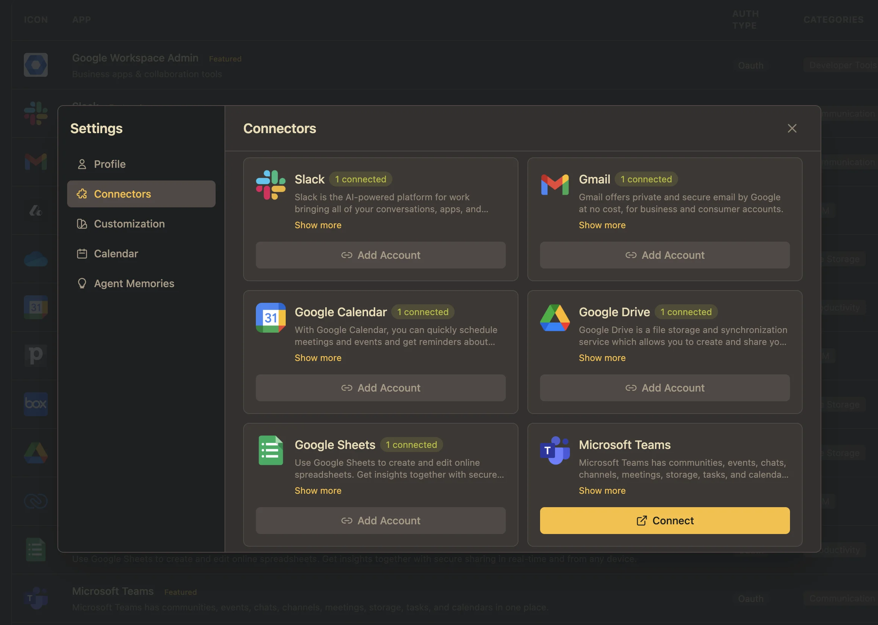Click Microsoft Teams icon in background list

click(36, 599)
